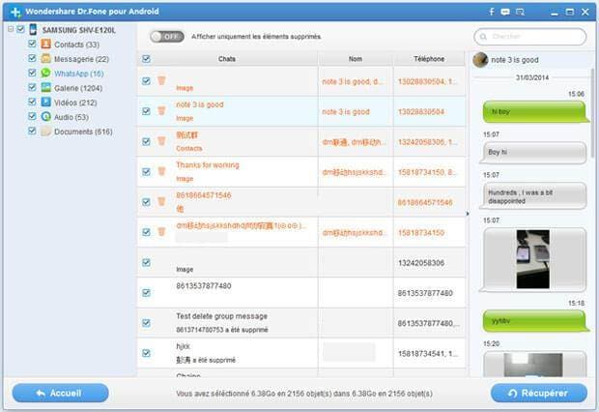The height and width of the screenshot is (412, 599).
Task: Click the avatar of 'note 3 is good'
Action: [x=480, y=60]
